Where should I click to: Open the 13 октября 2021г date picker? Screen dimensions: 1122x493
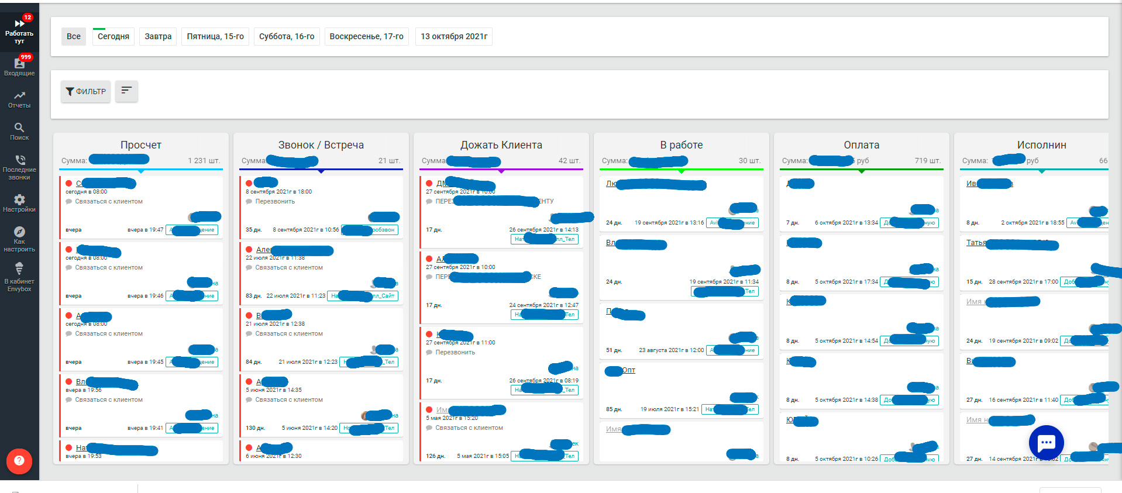454,36
